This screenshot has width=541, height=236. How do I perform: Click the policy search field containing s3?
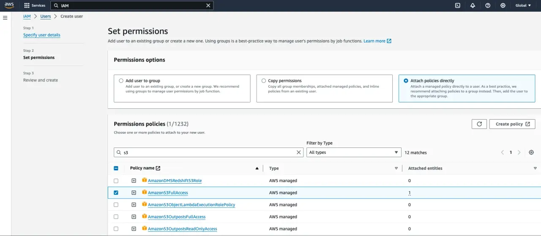208,152
